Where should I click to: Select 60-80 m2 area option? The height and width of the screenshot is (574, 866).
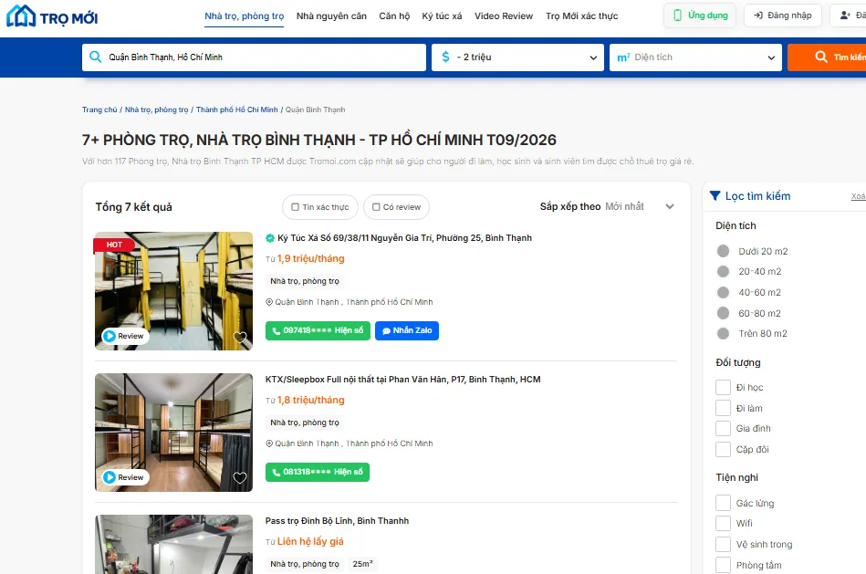click(x=723, y=313)
